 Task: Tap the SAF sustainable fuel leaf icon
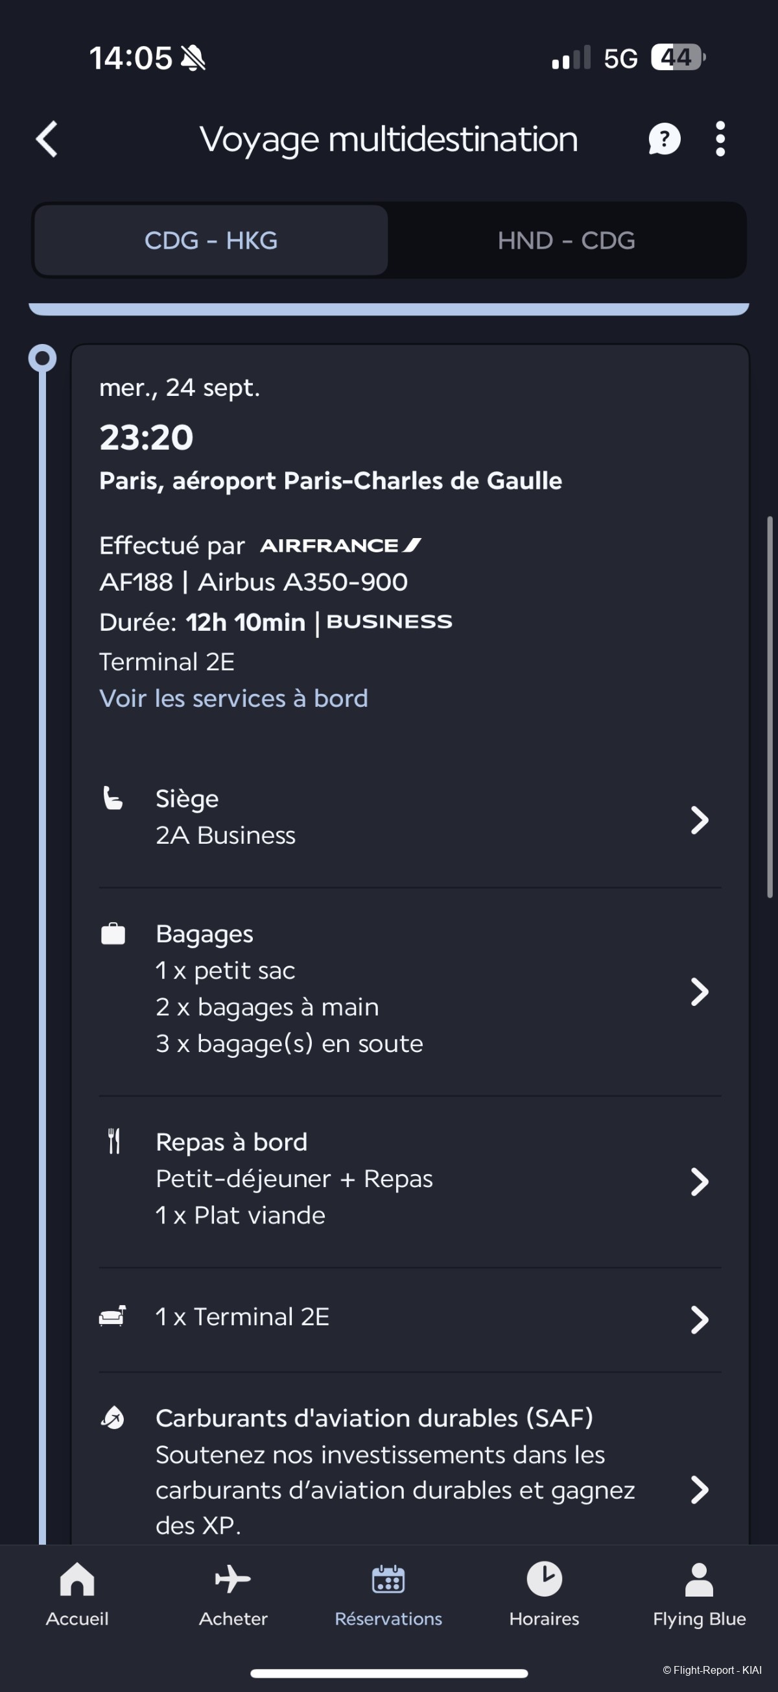pyautogui.click(x=113, y=1418)
